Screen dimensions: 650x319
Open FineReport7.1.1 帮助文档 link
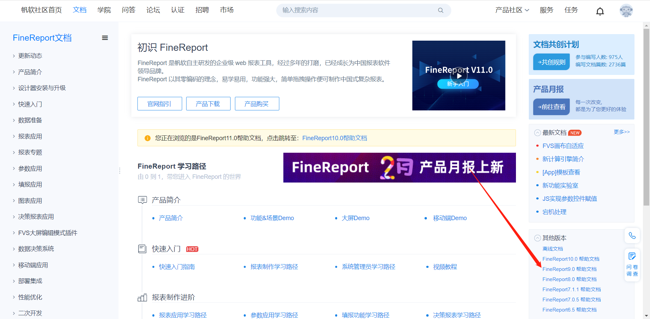(571, 290)
